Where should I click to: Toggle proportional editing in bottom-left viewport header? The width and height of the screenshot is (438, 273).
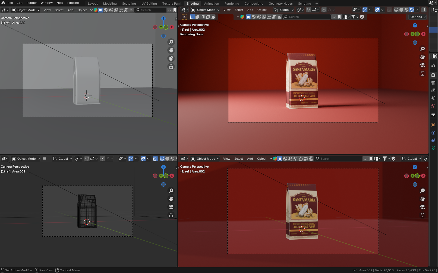(102, 159)
